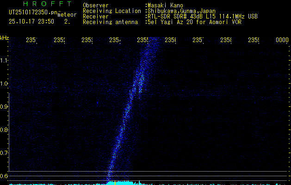Click the Receiving antenna label
The image size is (291, 185).
pyautogui.click(x=110, y=22)
